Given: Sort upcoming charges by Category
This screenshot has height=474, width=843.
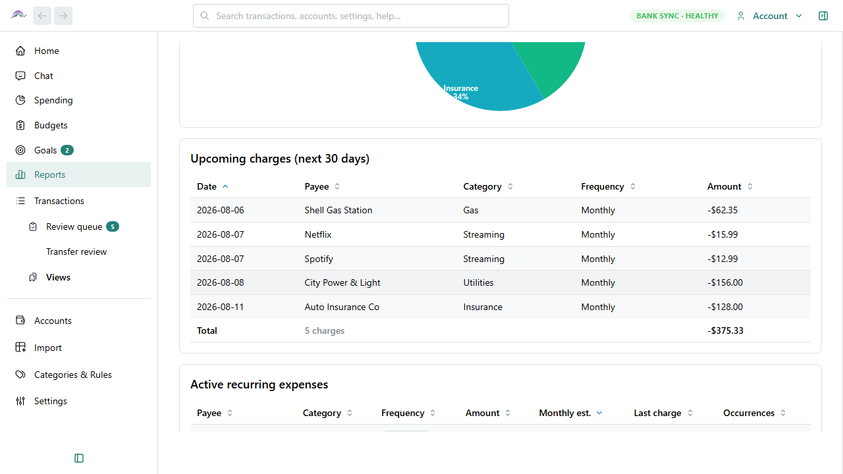Looking at the screenshot, I should click(488, 186).
